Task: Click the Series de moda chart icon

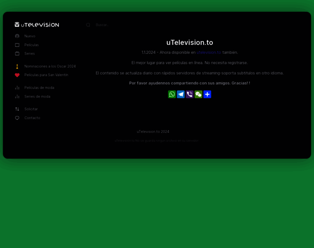Action: pos(17,96)
